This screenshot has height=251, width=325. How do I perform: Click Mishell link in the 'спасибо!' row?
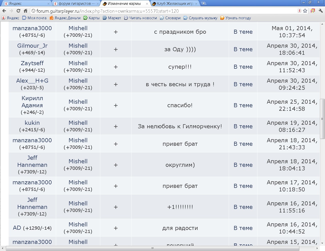pos(78,102)
